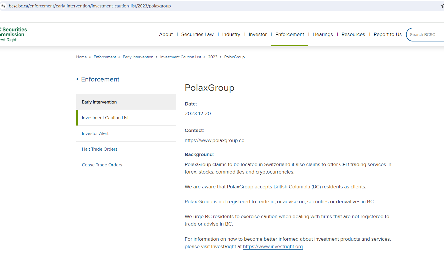Click the back arrow beside Enforcement heading
Image resolution: width=444 pixels, height=265 pixels.
77,79
